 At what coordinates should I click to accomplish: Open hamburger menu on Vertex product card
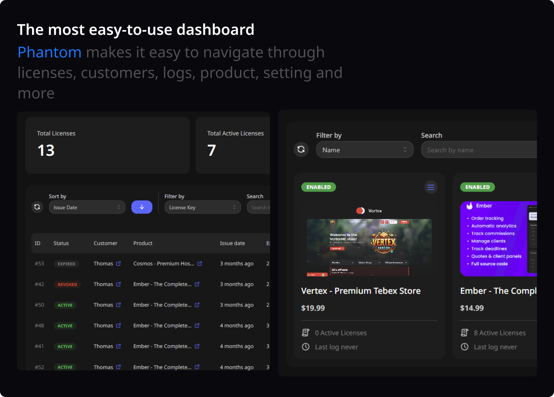click(431, 187)
